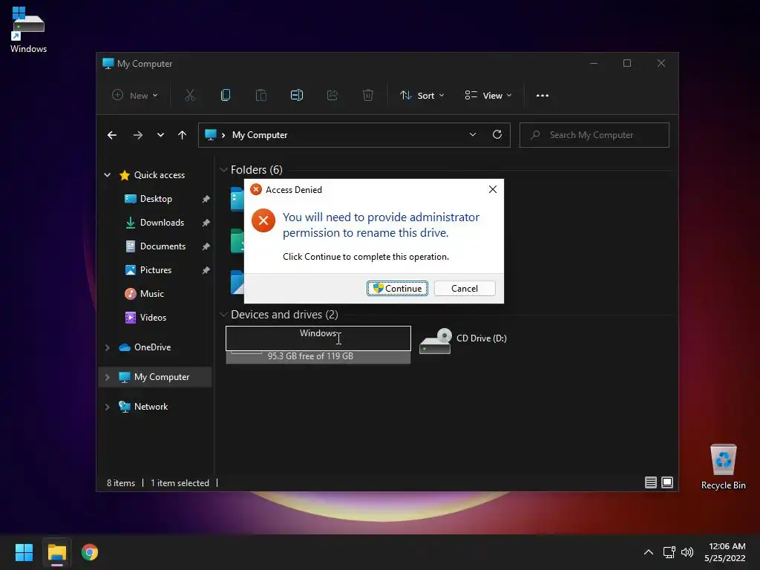Select Downloads in Quick access

click(162, 223)
